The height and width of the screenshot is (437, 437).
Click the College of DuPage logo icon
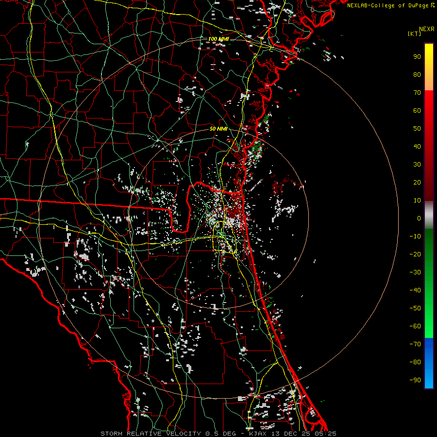433,5
